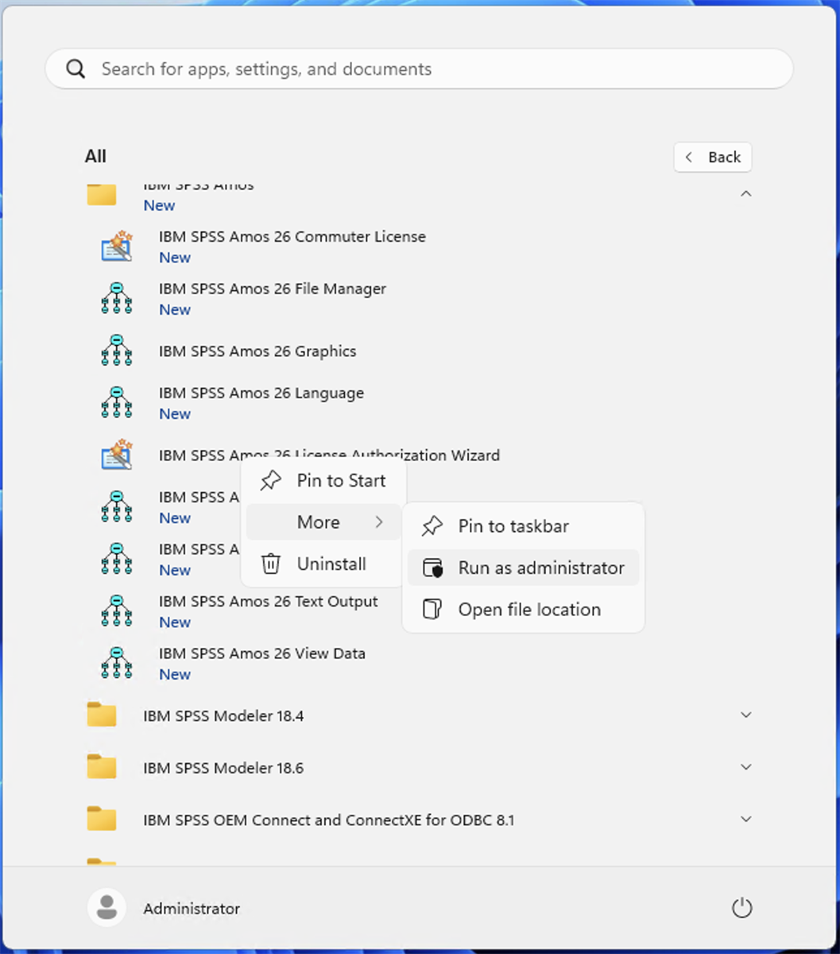The image size is (840, 954).
Task: Open IBM SPSS Amos 26 View Data
Action: pos(262,653)
